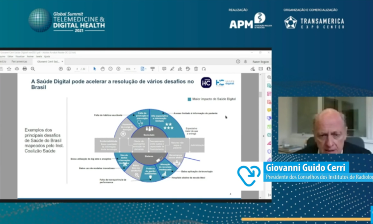Activate the arrow selection tool
373x224 pixels.
point(95,69)
